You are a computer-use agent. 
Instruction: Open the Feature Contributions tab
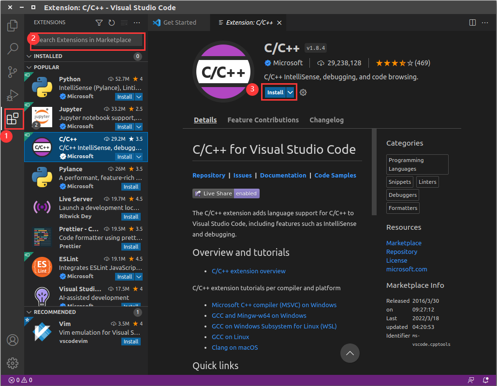263,120
